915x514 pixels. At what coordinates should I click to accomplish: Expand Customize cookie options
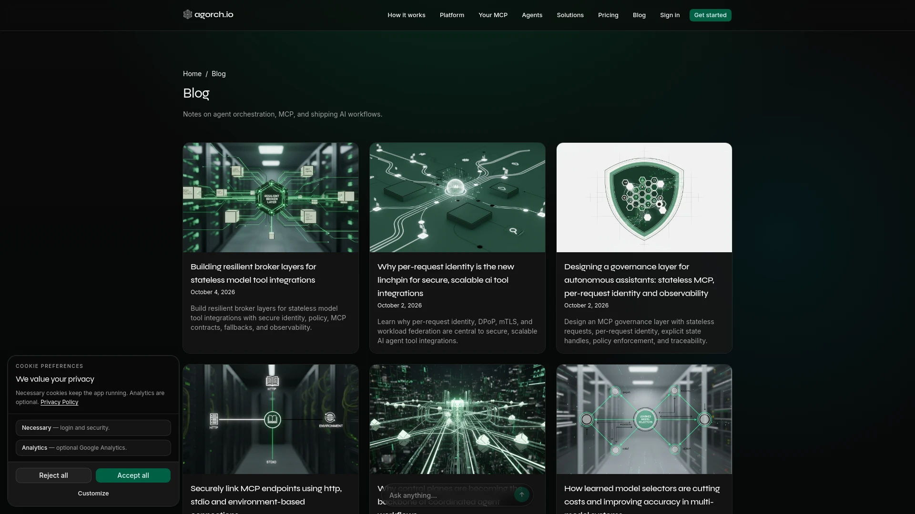click(93, 494)
